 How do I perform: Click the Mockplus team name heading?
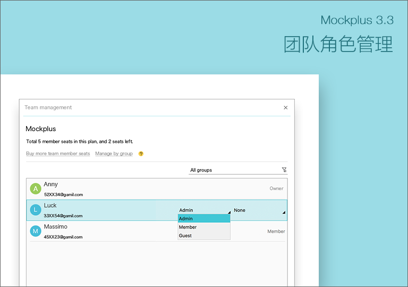tap(41, 129)
